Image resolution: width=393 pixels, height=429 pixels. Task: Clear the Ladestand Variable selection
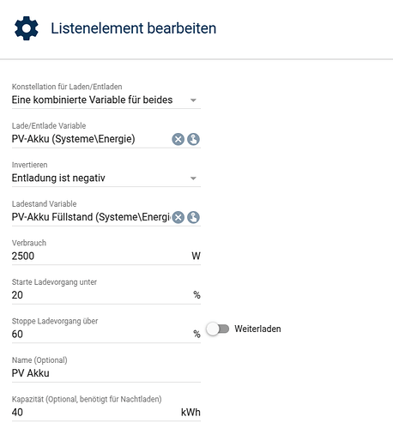(x=178, y=217)
